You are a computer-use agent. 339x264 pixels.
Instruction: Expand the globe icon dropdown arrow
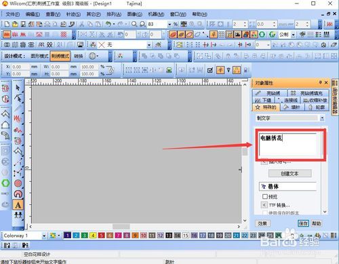tap(98, 56)
